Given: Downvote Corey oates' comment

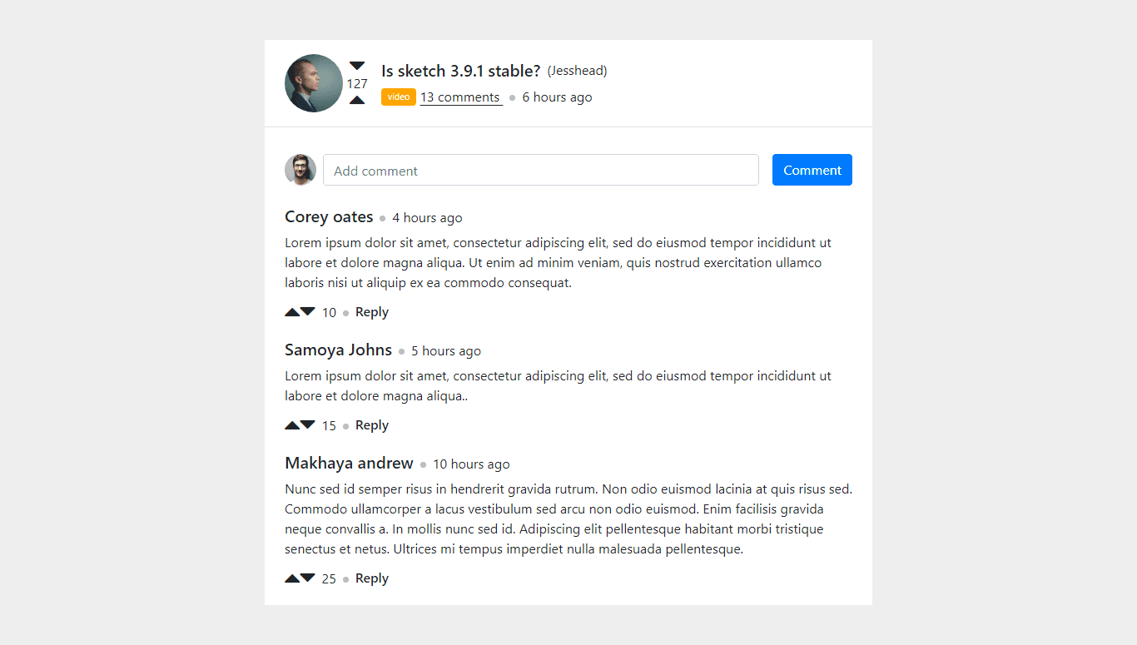Looking at the screenshot, I should coord(305,310).
